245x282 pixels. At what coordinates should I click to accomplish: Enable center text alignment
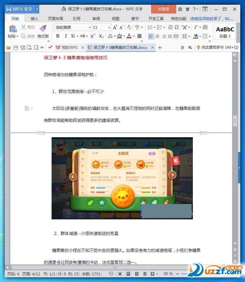tap(157, 36)
